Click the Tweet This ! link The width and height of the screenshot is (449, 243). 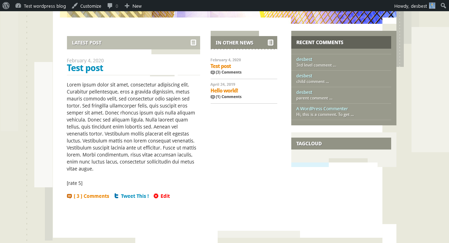[135, 196]
